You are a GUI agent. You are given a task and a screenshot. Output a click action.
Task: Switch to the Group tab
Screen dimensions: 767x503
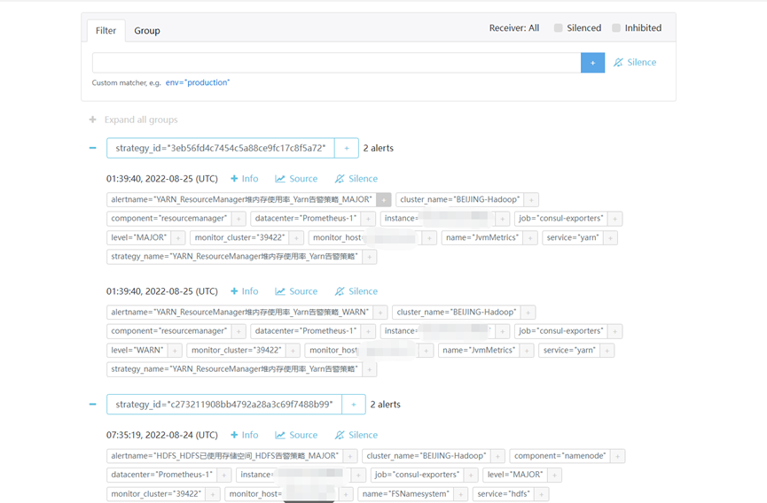(146, 31)
